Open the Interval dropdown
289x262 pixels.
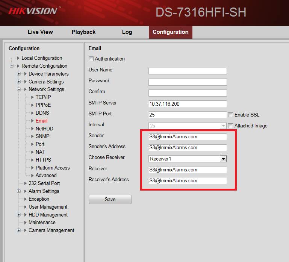click(x=188, y=126)
